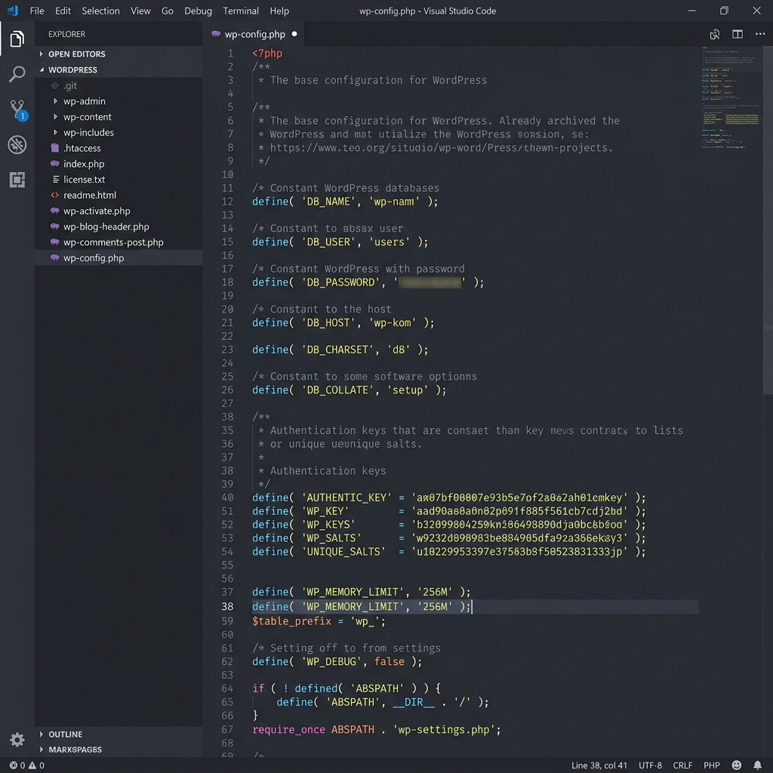Open wp-comments-post.php in the explorer
The height and width of the screenshot is (773, 773).
[x=119, y=242]
